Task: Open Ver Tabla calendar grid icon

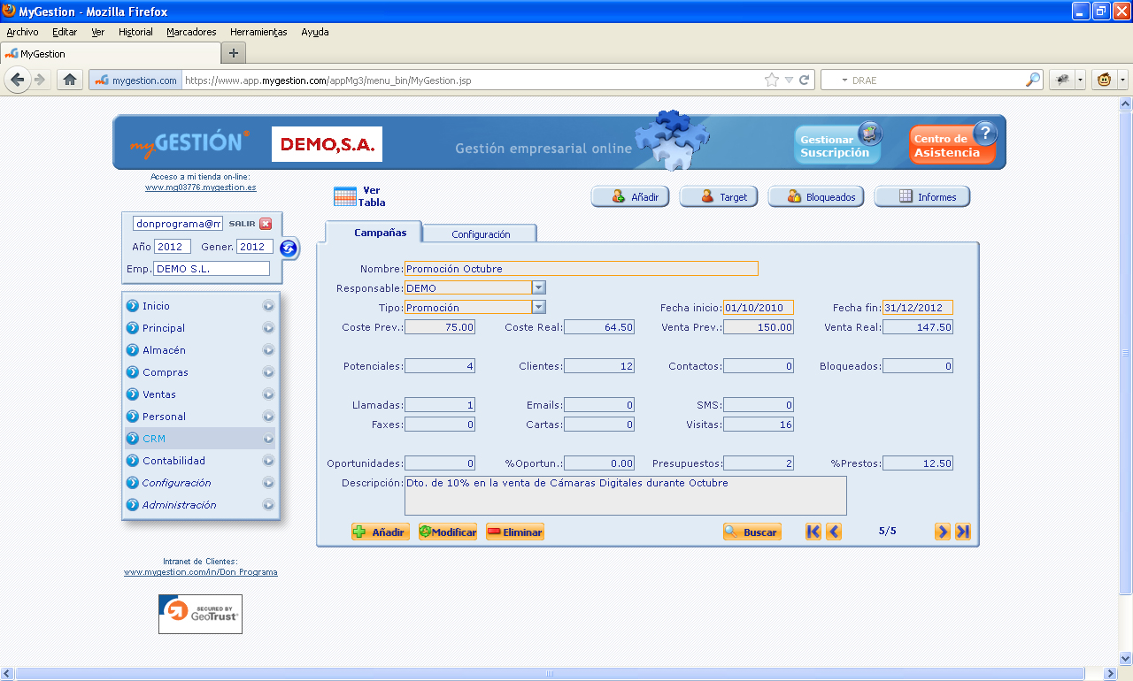Action: click(345, 196)
